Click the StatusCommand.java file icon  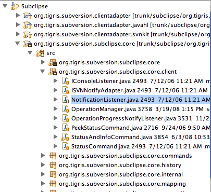pyautogui.click(x=66, y=146)
